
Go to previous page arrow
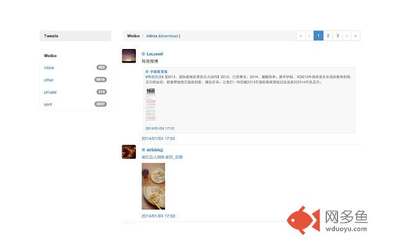click(310, 36)
